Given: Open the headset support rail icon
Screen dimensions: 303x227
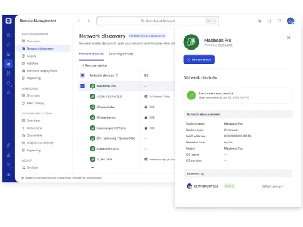Looking at the screenshot, I should click(x=8, y=83).
